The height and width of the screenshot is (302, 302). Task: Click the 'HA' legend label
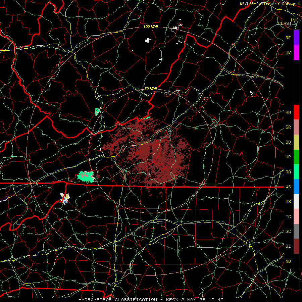pyautogui.click(x=288, y=112)
